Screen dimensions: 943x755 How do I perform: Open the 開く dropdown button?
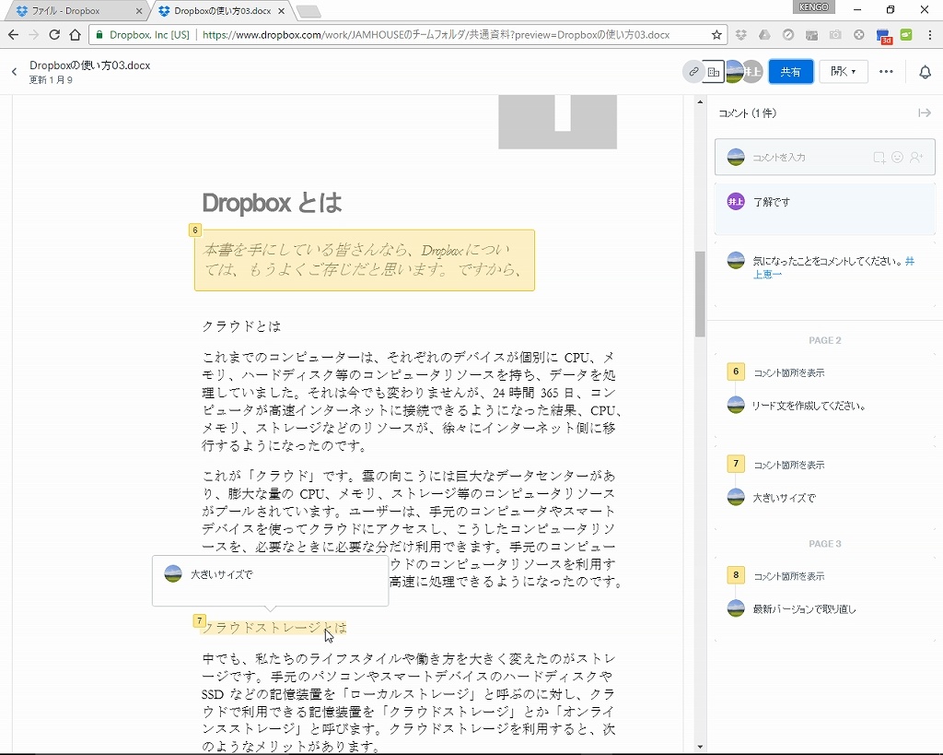(843, 72)
